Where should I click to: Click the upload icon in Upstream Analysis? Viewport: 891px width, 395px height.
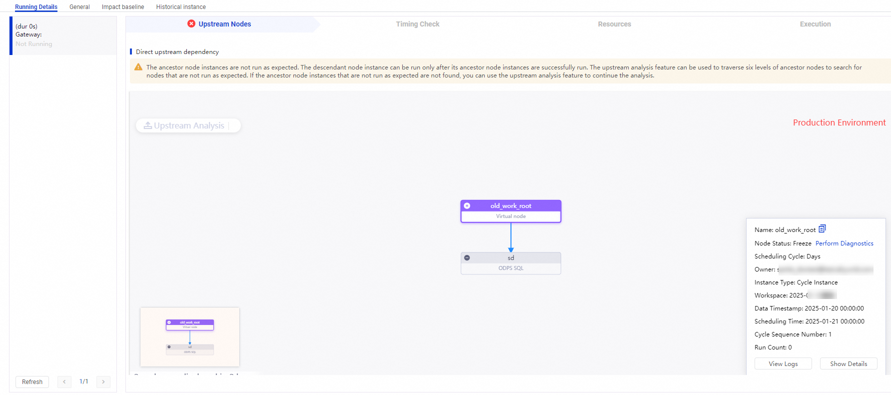tap(148, 125)
